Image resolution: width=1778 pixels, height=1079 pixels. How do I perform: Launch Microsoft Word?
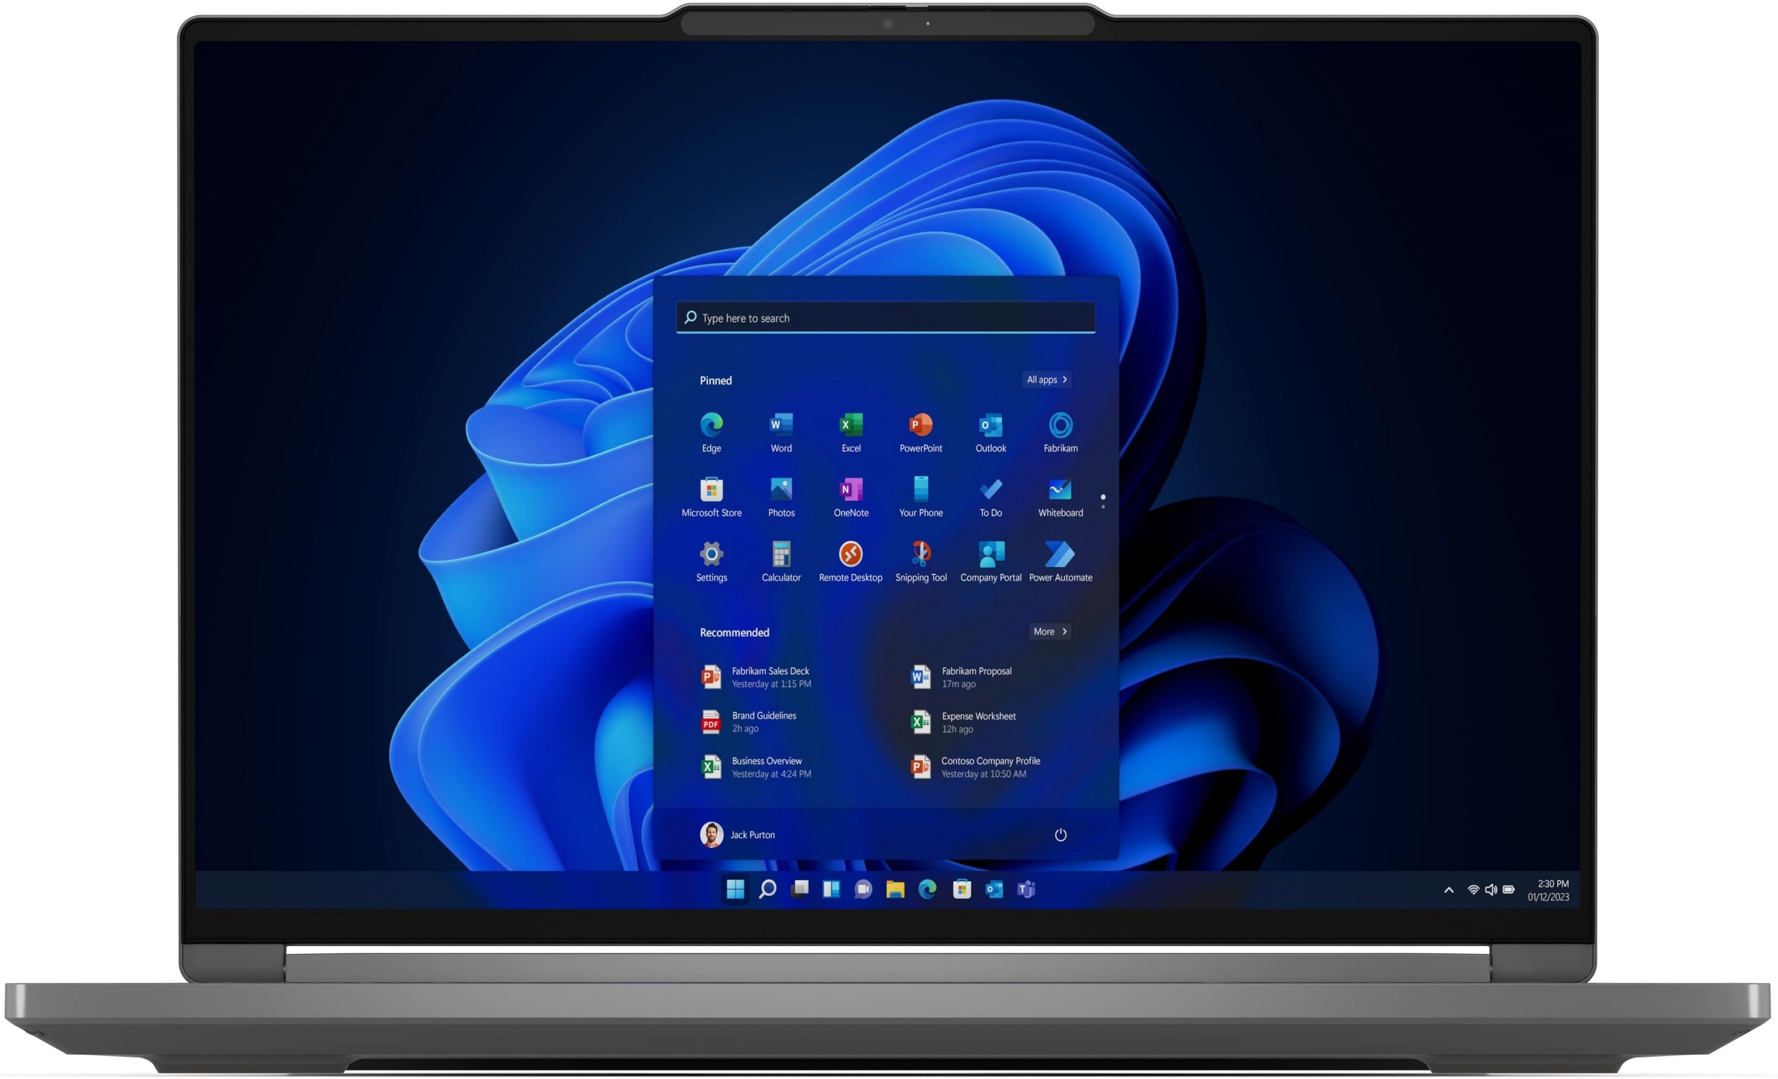[780, 428]
